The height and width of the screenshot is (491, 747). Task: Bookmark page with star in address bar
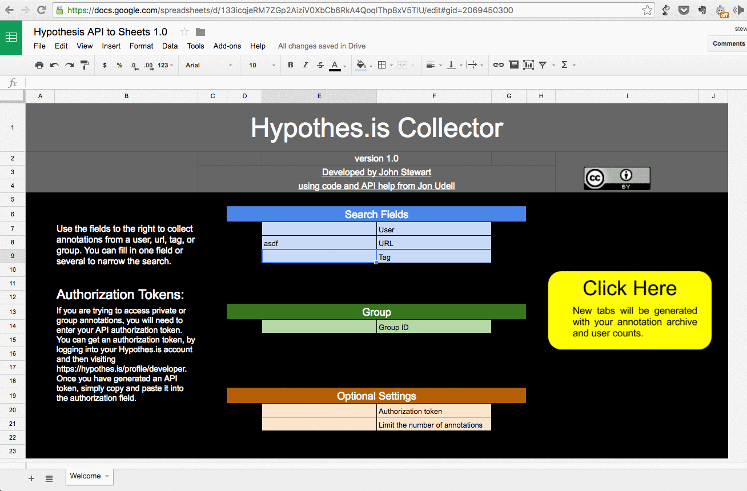[x=647, y=10]
